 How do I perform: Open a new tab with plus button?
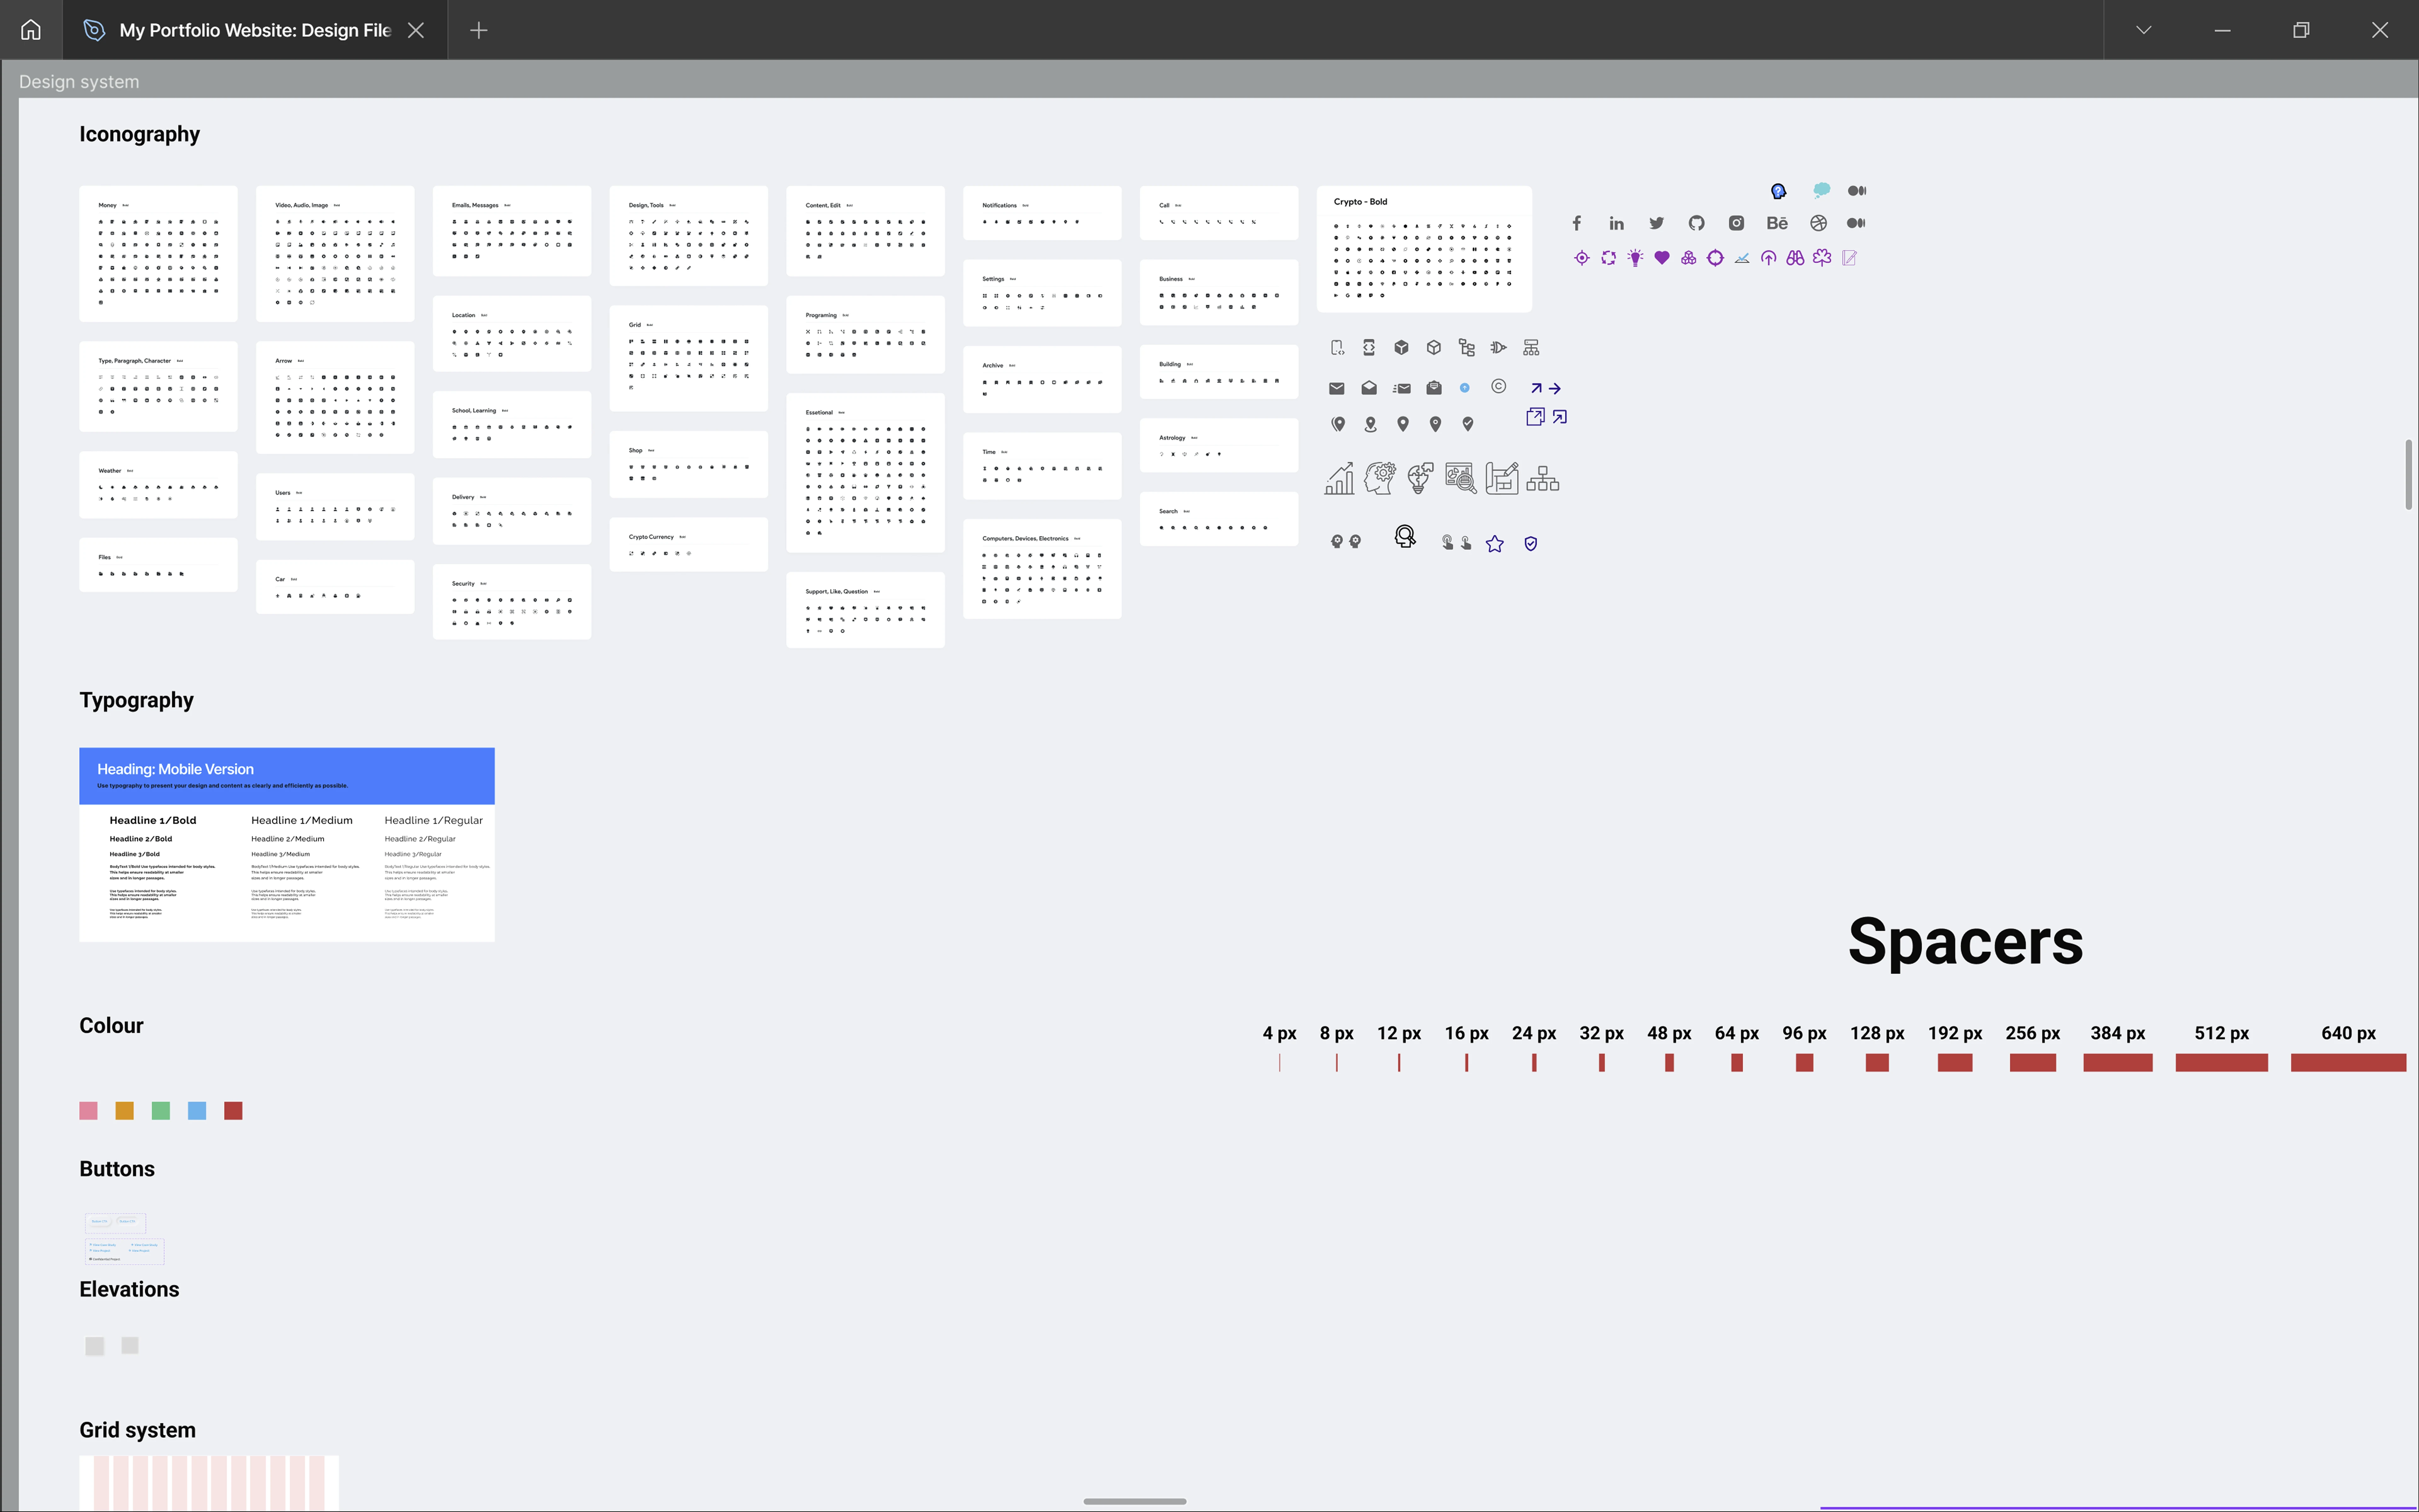click(x=479, y=30)
